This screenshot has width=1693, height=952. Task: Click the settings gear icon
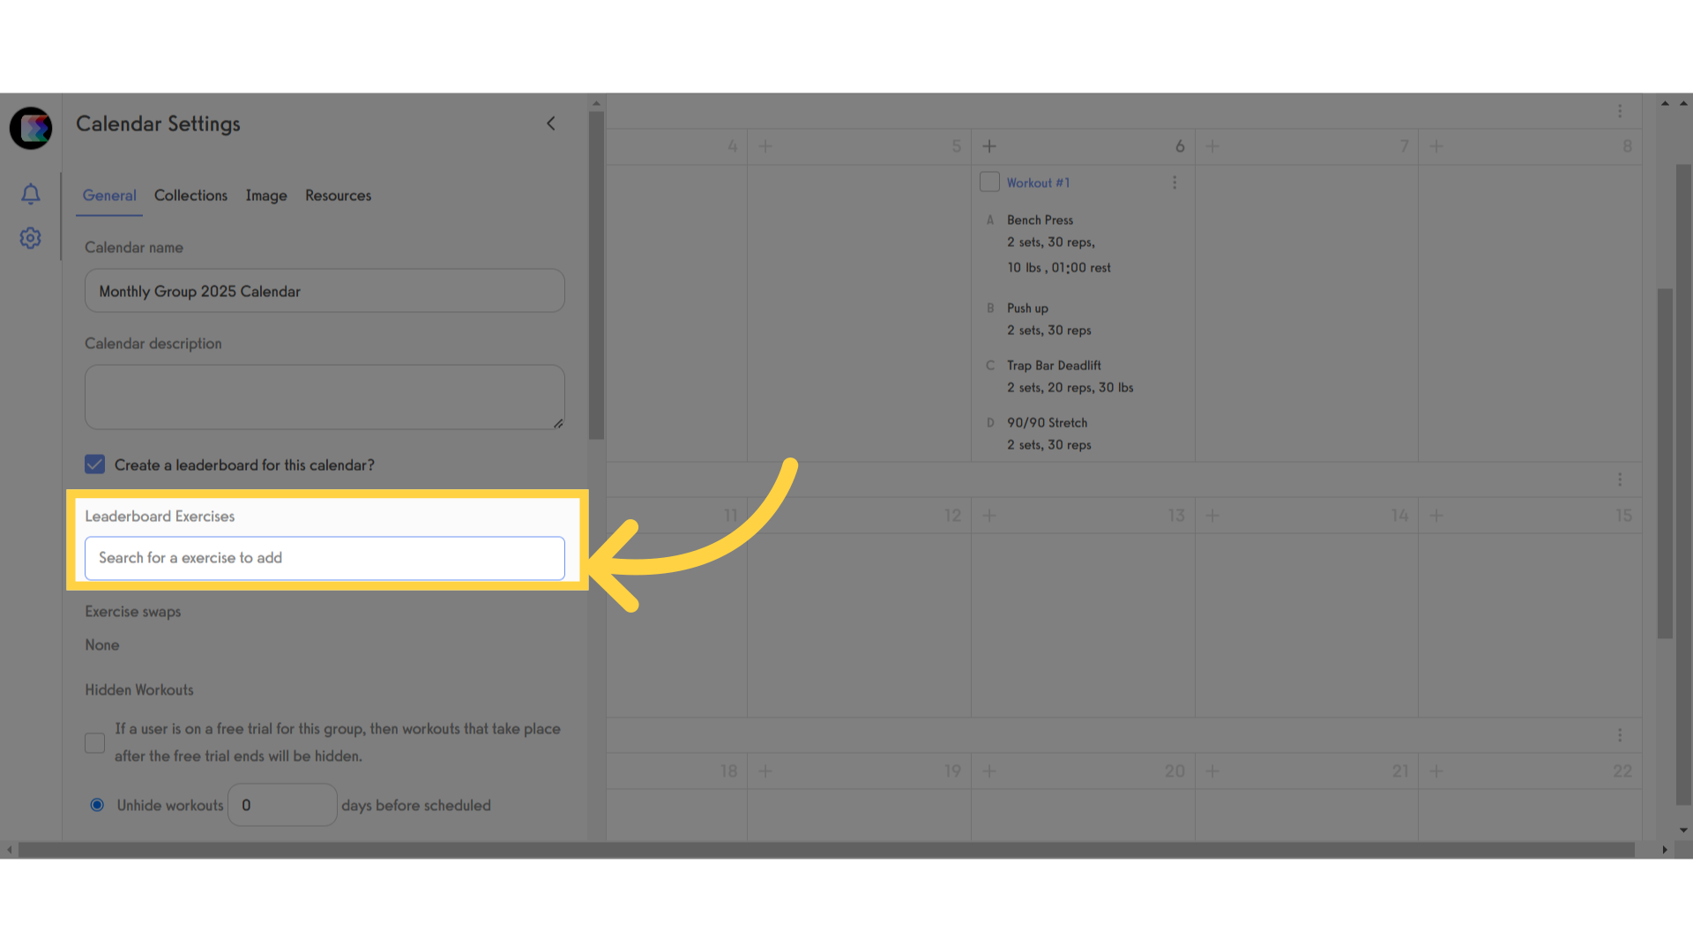click(30, 237)
